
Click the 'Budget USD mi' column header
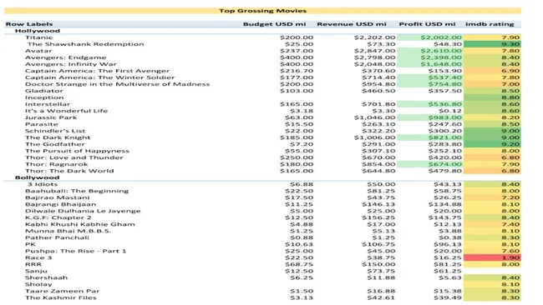click(275, 24)
